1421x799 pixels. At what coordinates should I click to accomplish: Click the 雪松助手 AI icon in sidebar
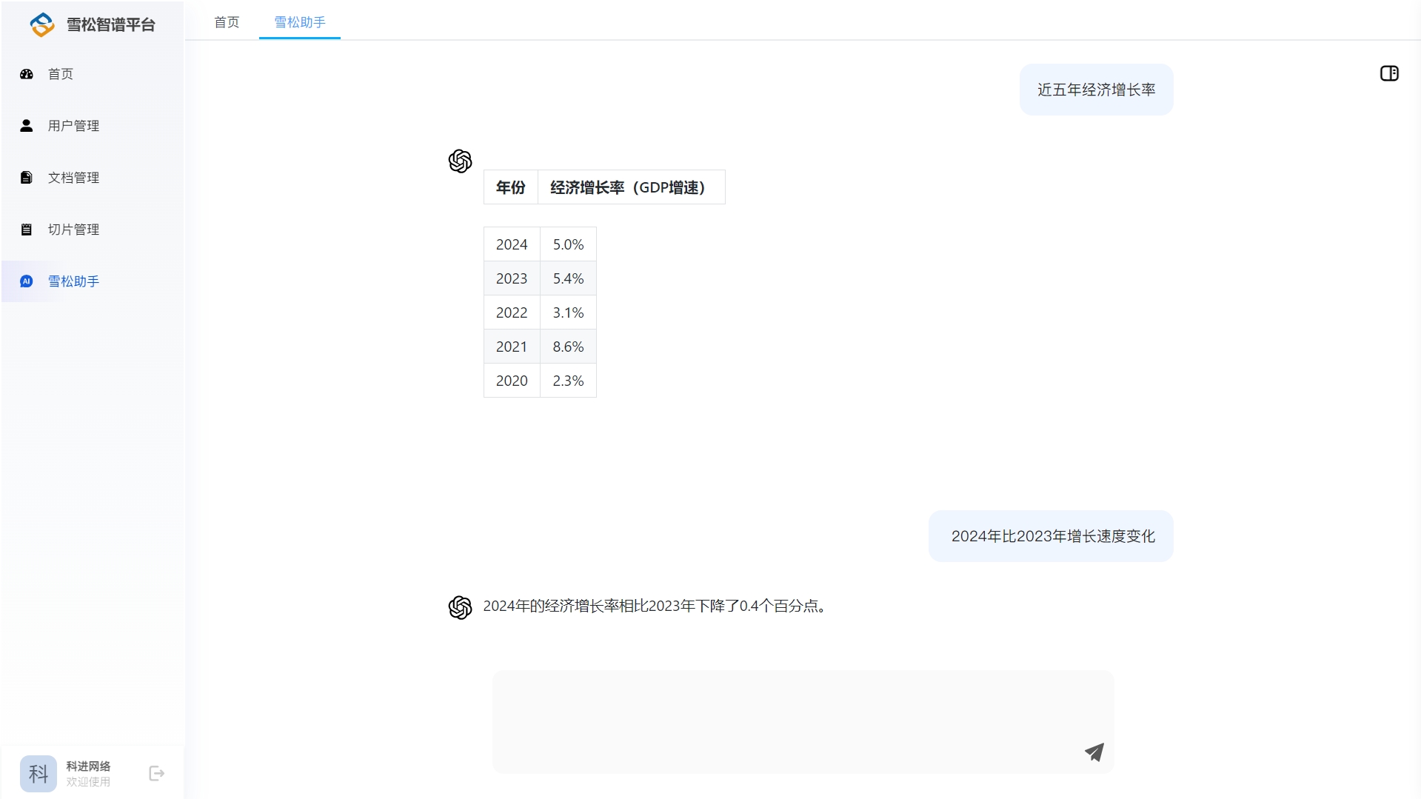point(27,281)
